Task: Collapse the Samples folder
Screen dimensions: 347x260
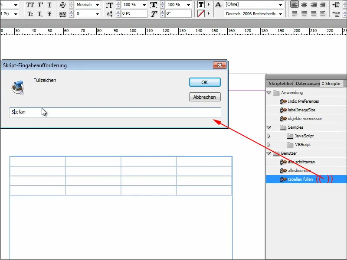Action: click(269, 127)
